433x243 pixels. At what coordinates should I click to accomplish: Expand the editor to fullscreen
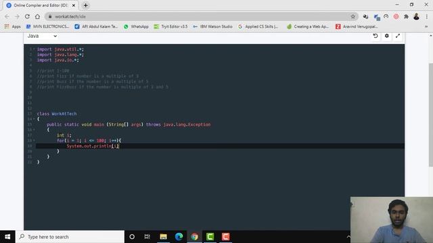(398, 36)
